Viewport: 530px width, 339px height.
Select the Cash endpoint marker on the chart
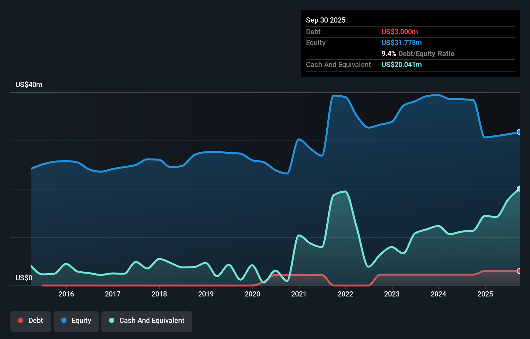519,189
